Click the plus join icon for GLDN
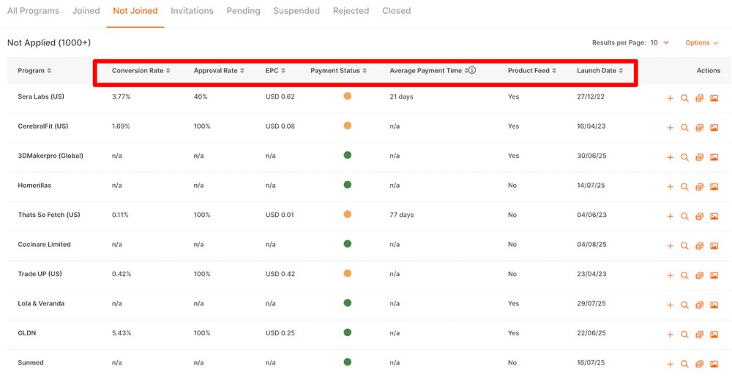 click(670, 335)
